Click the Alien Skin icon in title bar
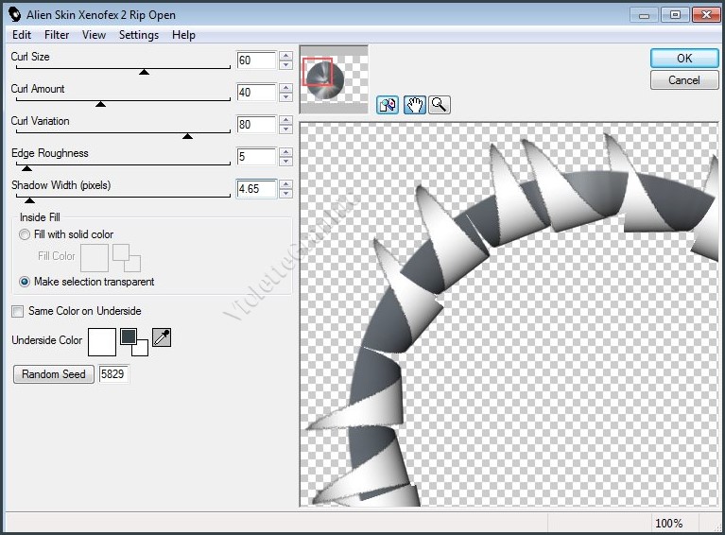Viewport: 725px width, 535px height. [14, 14]
